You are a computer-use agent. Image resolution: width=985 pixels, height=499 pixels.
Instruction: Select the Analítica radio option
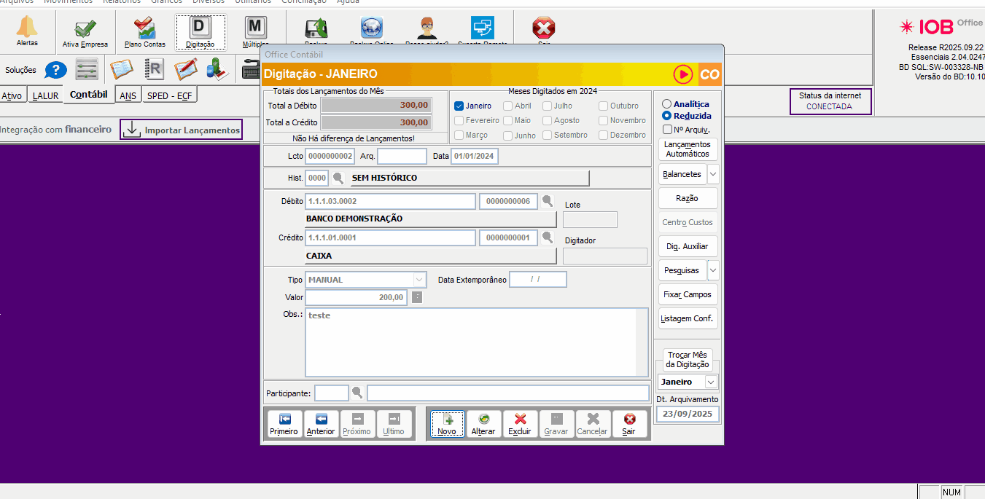666,104
